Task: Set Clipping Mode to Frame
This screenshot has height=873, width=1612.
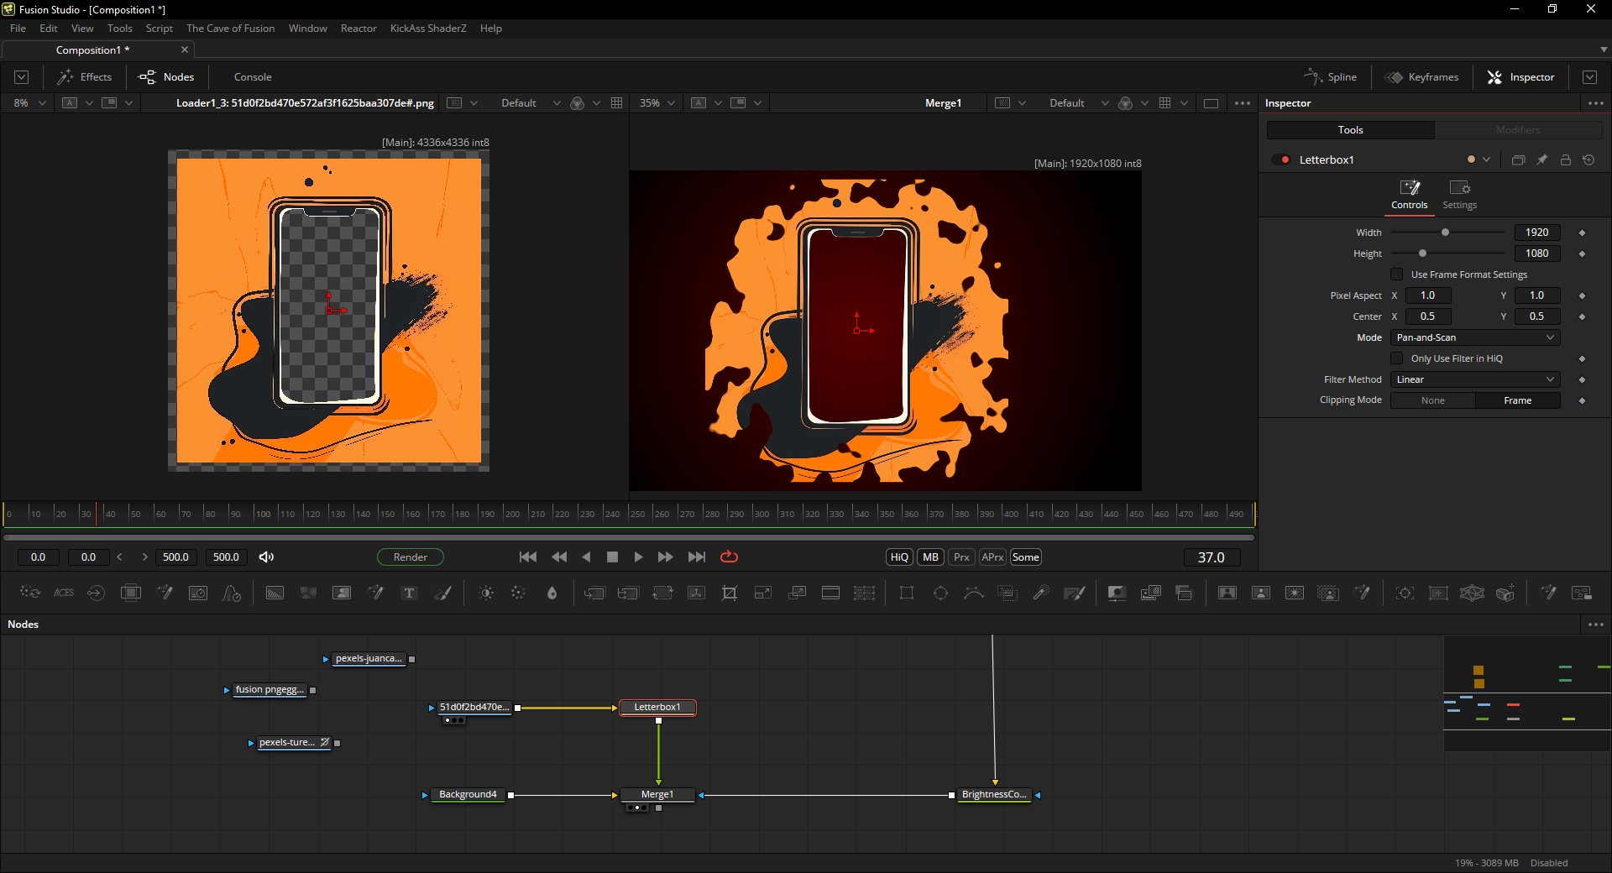Action: (1517, 400)
